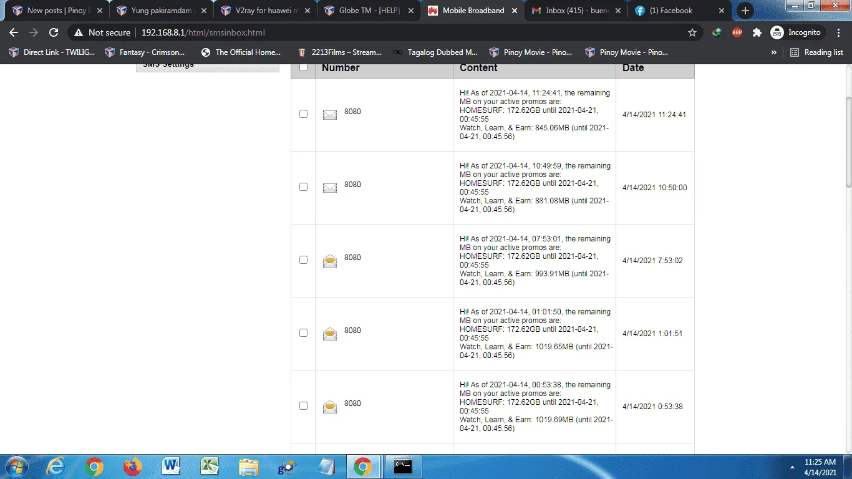This screenshot has width=852, height=479.
Task: Click the browser forward arrow
Action: pos(34,32)
